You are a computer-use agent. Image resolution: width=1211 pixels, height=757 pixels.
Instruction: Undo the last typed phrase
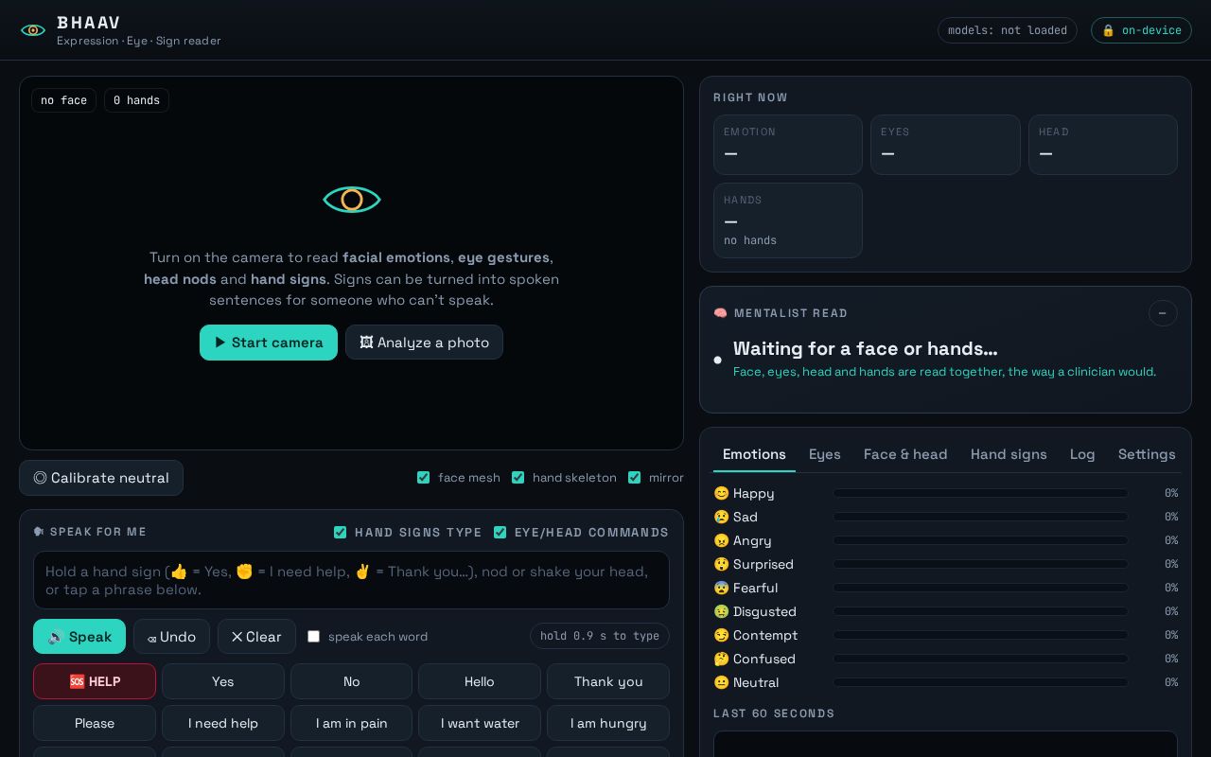click(x=171, y=637)
